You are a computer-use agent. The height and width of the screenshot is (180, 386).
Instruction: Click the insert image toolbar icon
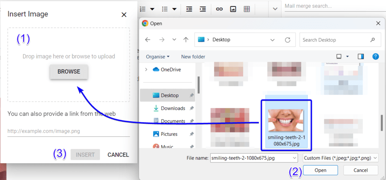[233, 9]
